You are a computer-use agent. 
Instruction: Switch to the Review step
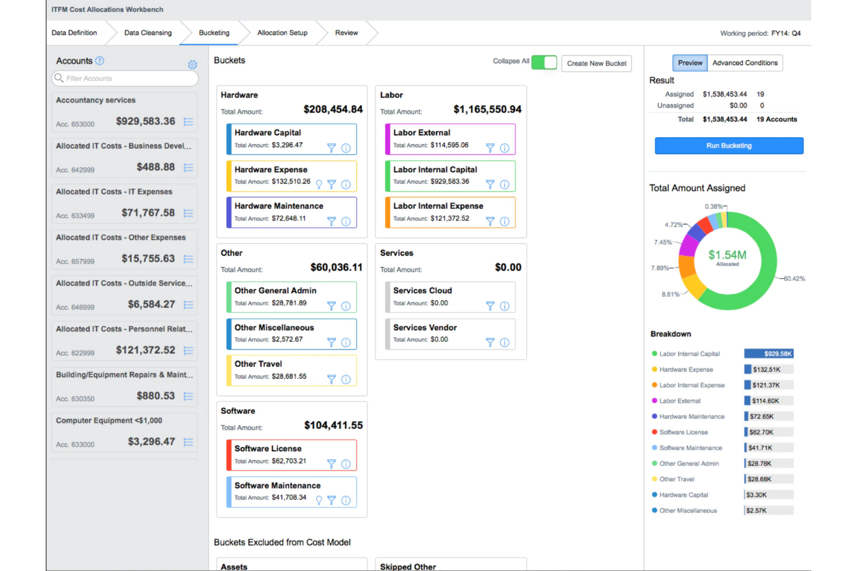point(346,33)
